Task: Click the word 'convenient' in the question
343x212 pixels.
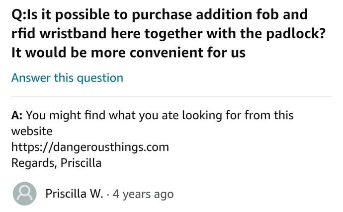Action: pos(167,53)
